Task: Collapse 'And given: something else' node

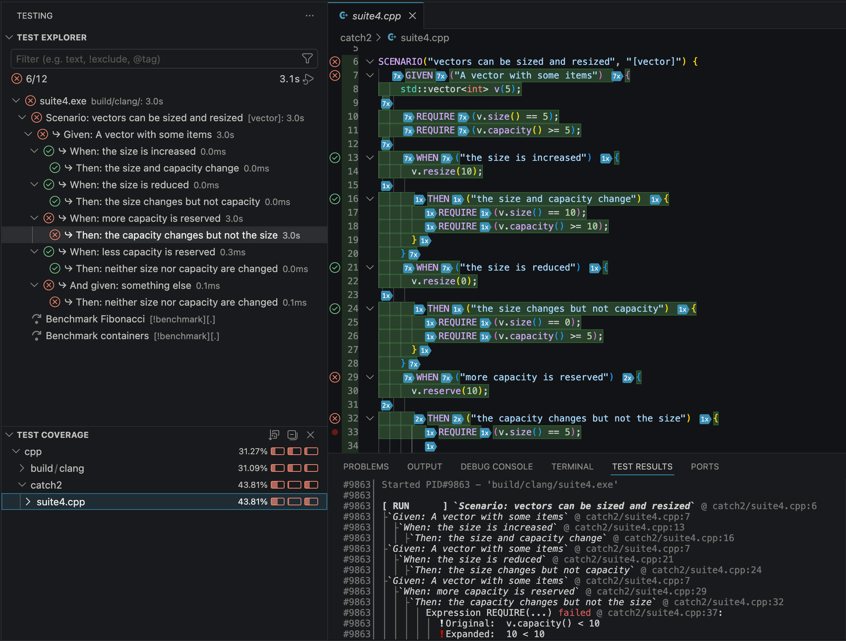Action: pyautogui.click(x=34, y=285)
